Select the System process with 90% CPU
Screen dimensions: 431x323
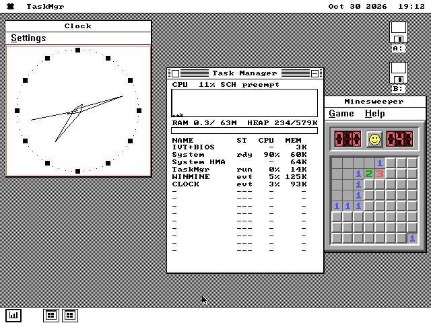(240, 155)
